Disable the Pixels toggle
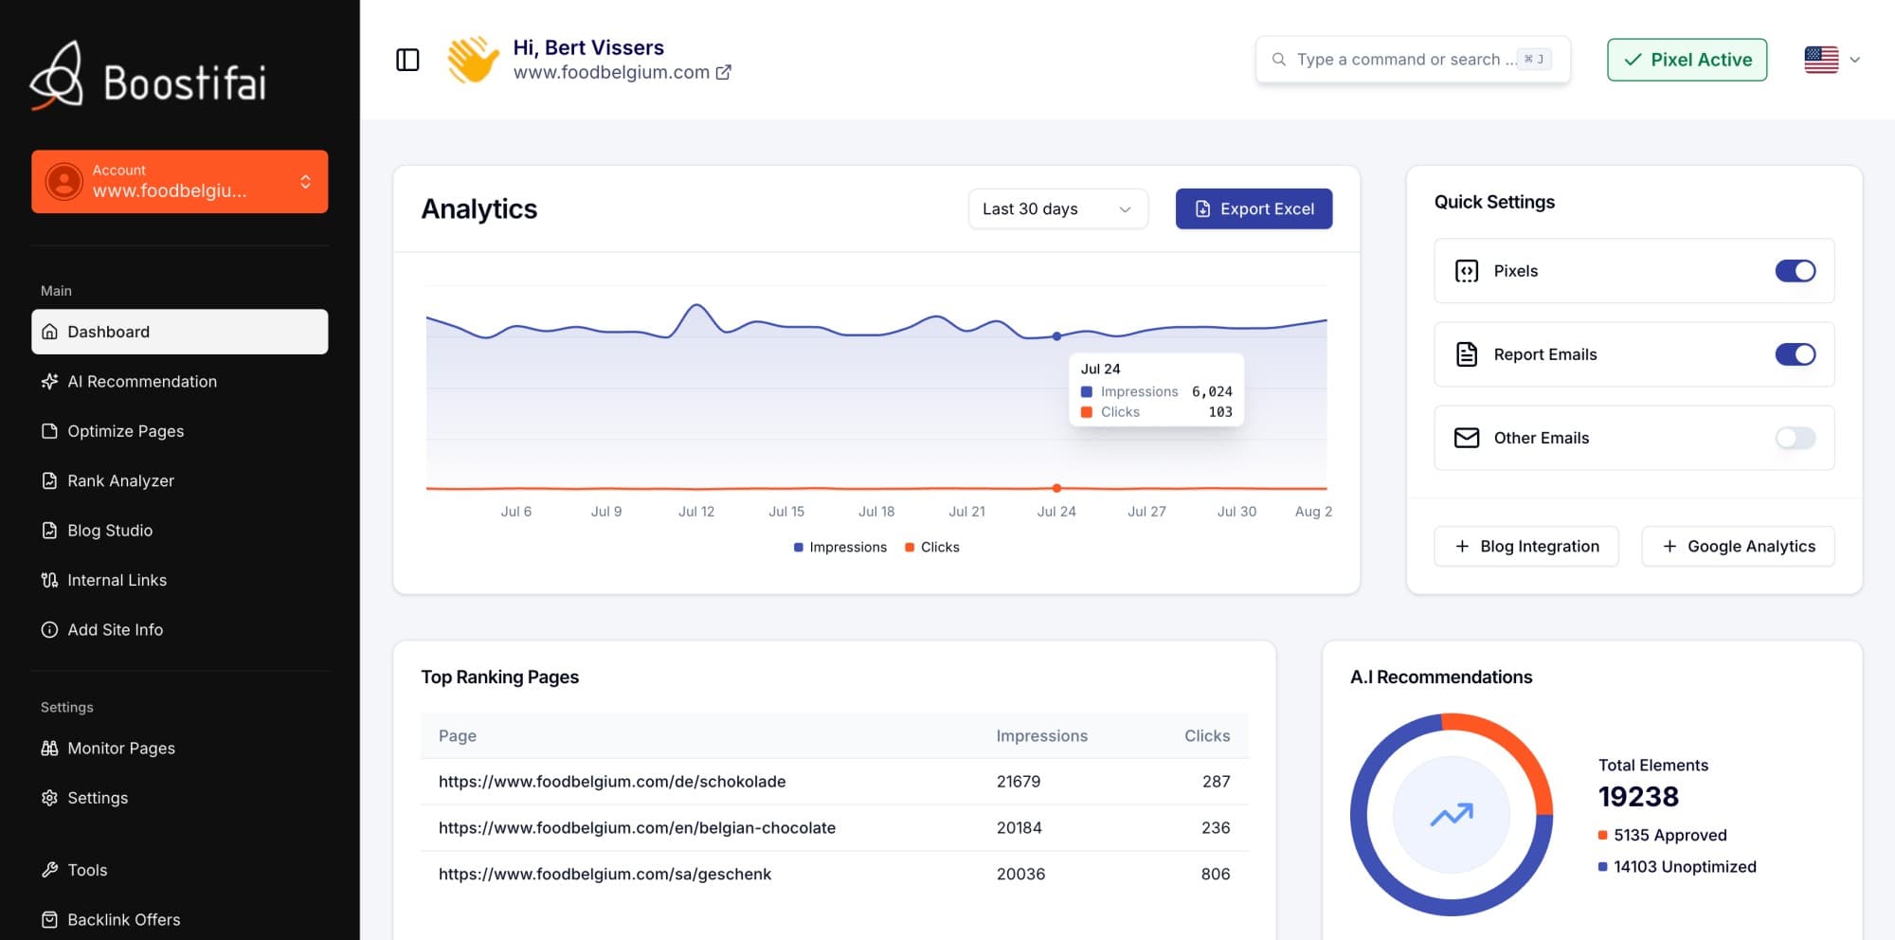This screenshot has width=1895, height=940. pyautogui.click(x=1795, y=271)
